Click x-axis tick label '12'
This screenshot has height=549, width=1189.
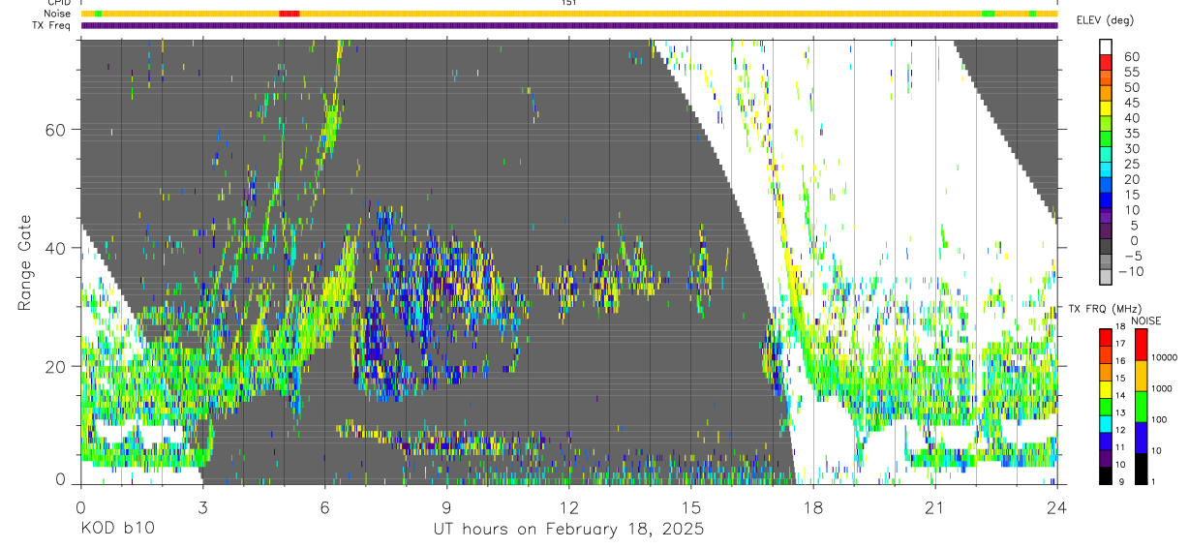pos(568,506)
